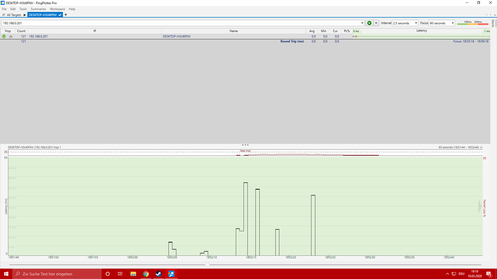
Task: Click the green hop 1 status circle
Action: [x=4, y=36]
